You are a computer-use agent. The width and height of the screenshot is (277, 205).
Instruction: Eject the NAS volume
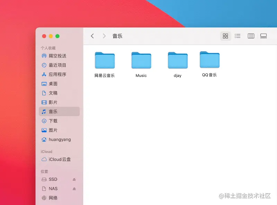point(74,189)
